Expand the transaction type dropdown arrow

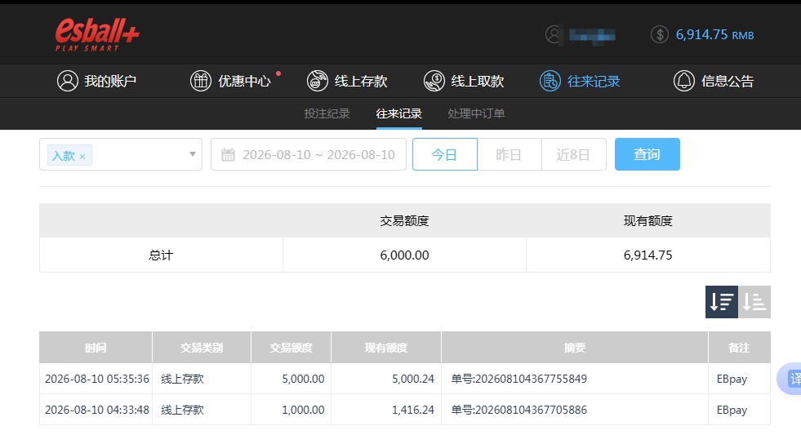point(193,154)
